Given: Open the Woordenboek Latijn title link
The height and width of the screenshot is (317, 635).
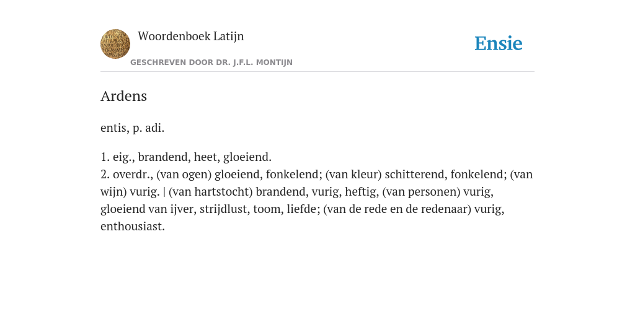Looking at the screenshot, I should [x=191, y=36].
